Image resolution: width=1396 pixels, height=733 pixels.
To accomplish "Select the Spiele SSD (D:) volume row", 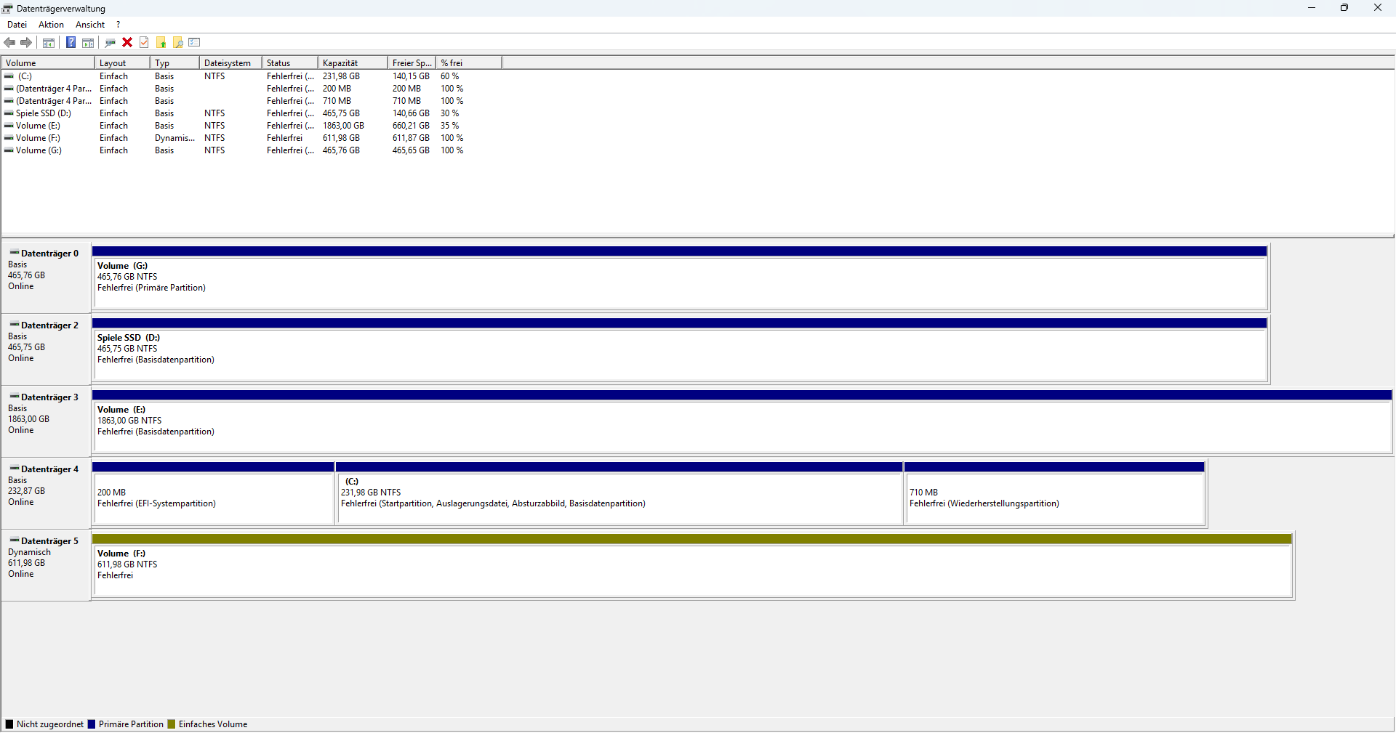I will tap(44, 113).
